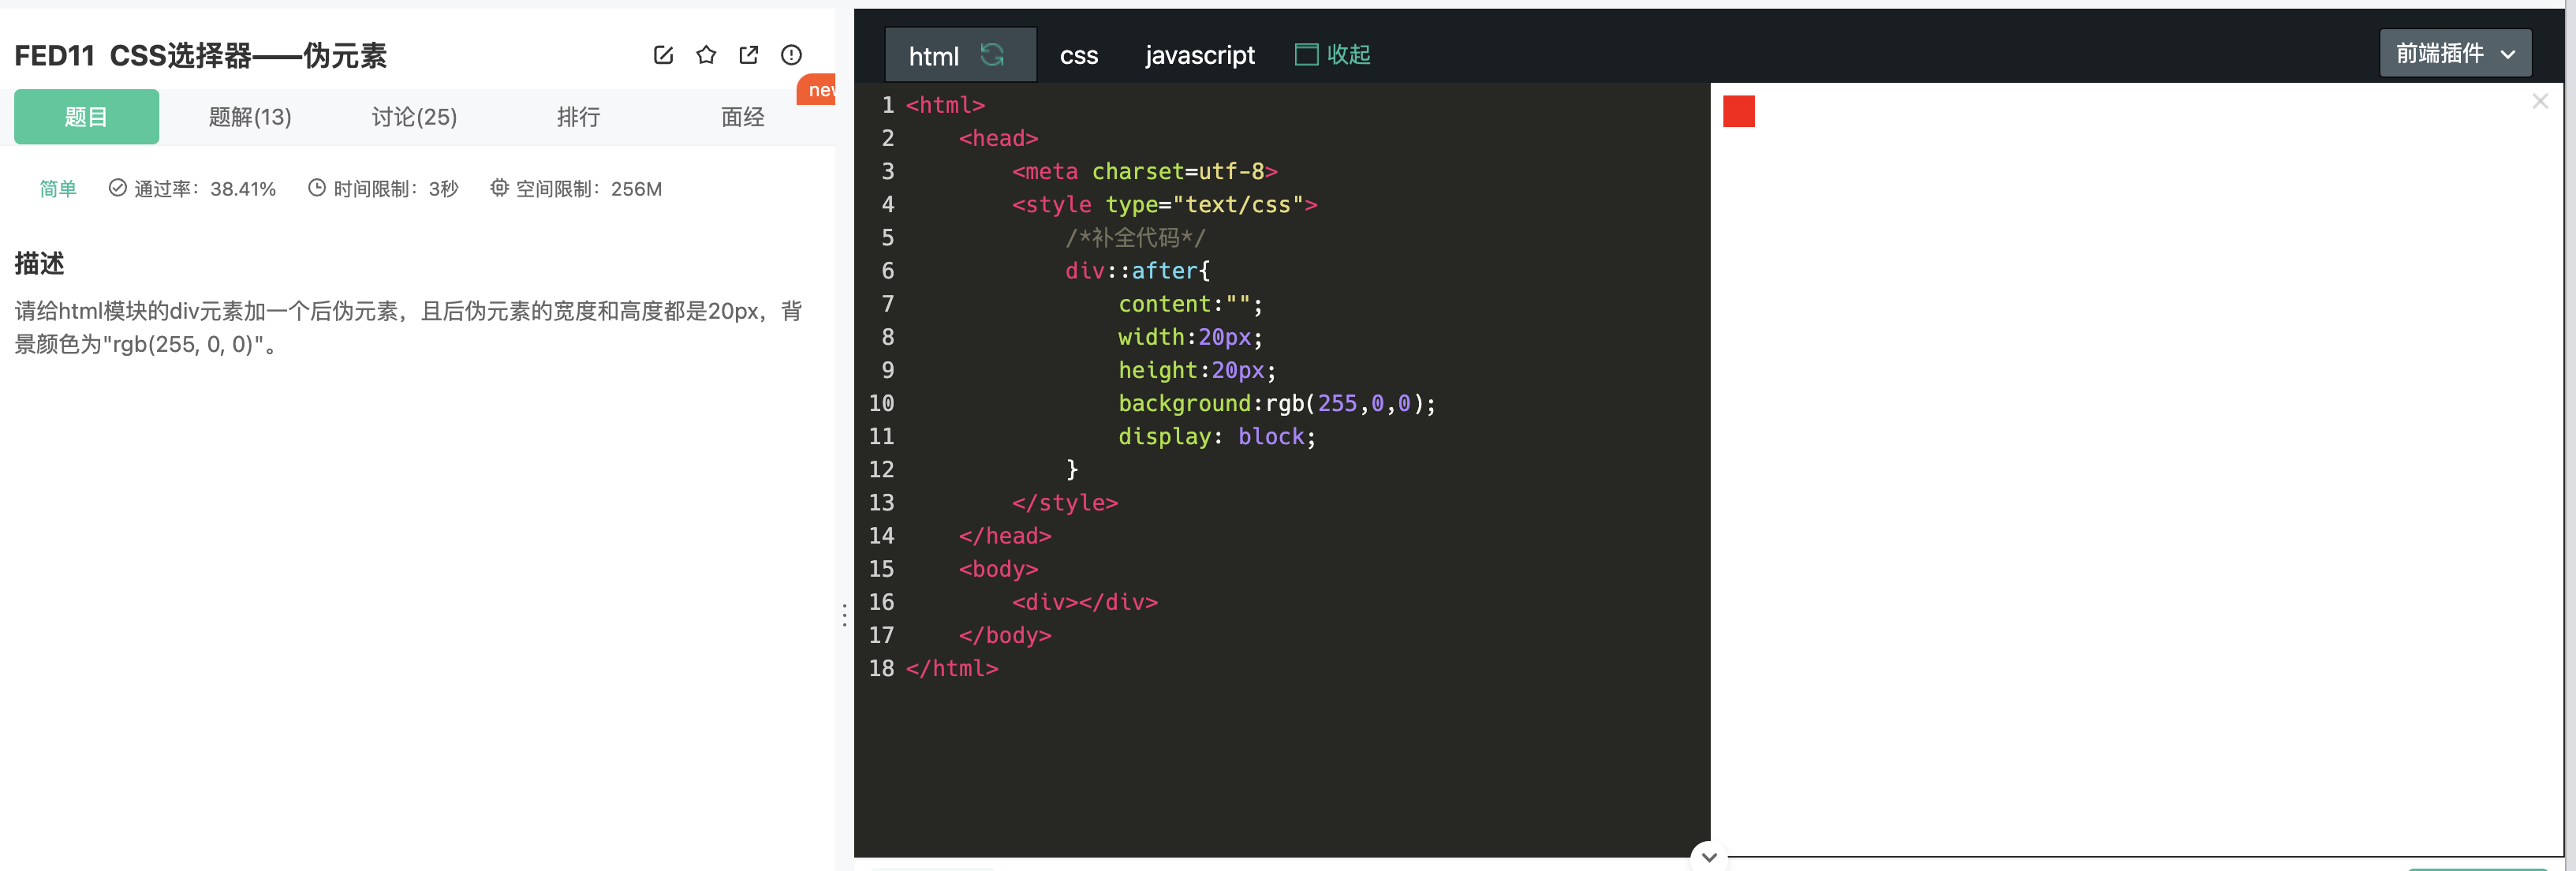This screenshot has width=2576, height=871.
Task: Open the 讨论(25) tab
Action: pyautogui.click(x=414, y=117)
